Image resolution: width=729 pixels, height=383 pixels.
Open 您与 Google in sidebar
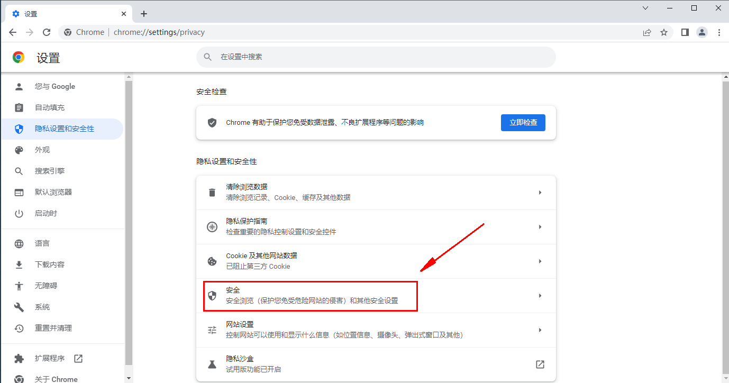tap(62, 86)
